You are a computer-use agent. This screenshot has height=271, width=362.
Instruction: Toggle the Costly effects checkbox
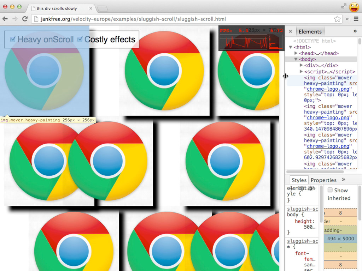coord(80,39)
